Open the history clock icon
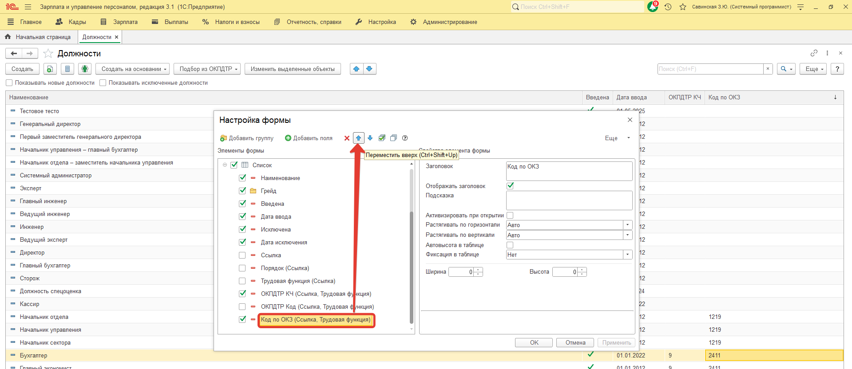 (x=668, y=7)
